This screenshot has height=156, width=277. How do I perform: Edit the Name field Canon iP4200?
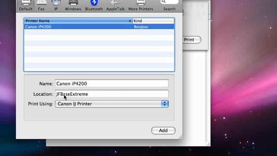[x=112, y=84]
